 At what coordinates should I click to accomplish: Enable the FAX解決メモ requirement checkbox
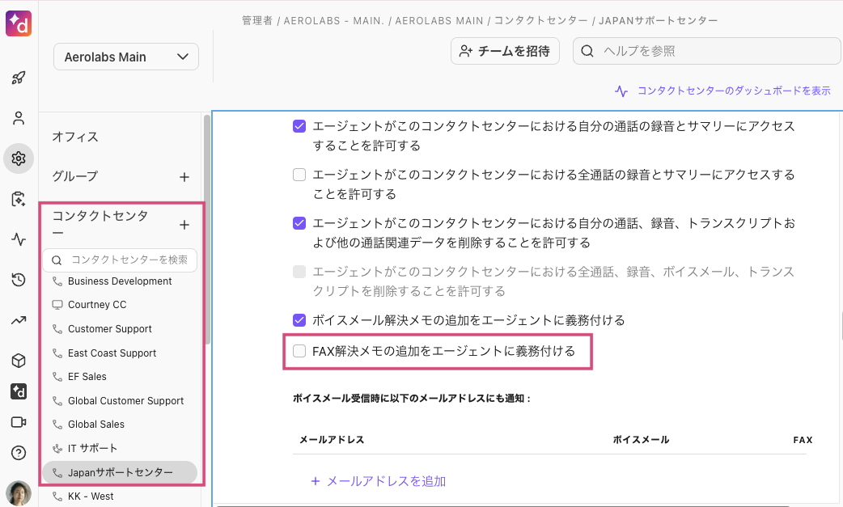(299, 351)
